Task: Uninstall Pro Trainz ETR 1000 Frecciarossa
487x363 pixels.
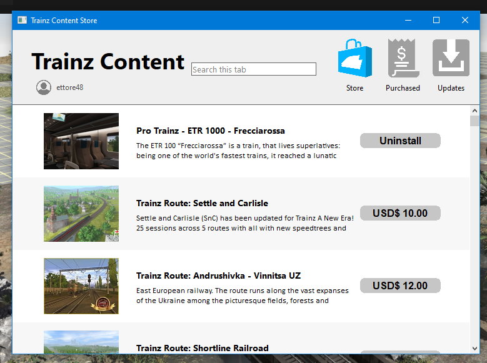Action: tap(400, 141)
